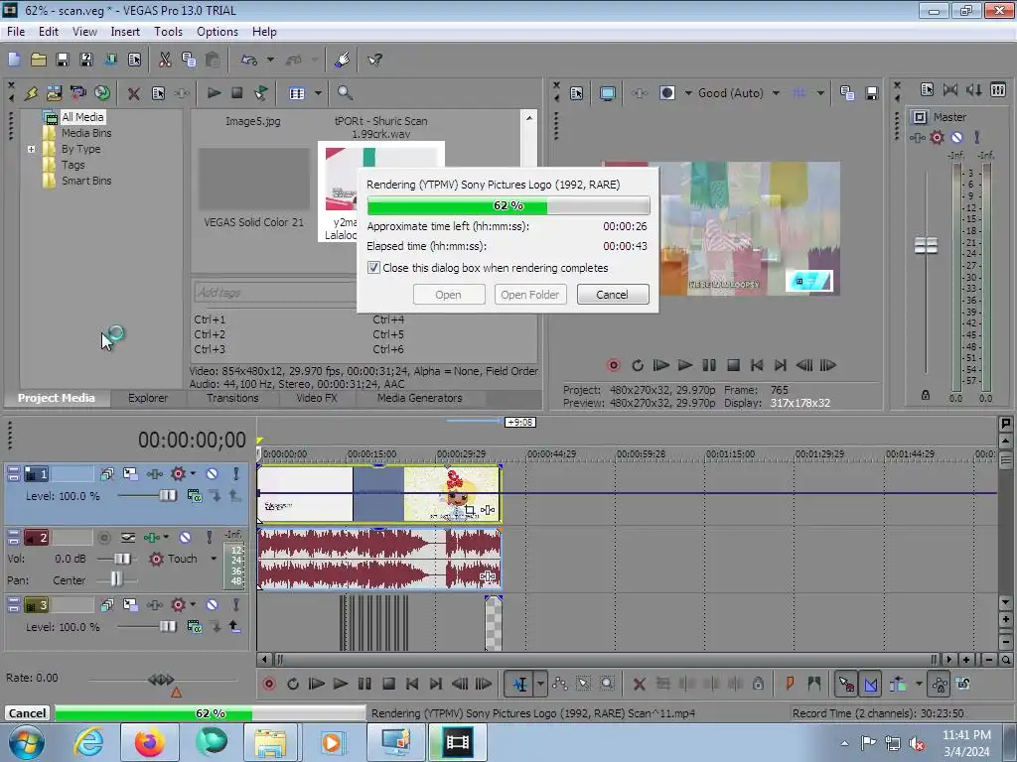Toggle Close dialog when rendering completes checkbox
This screenshot has width=1017, height=762.
(x=373, y=268)
